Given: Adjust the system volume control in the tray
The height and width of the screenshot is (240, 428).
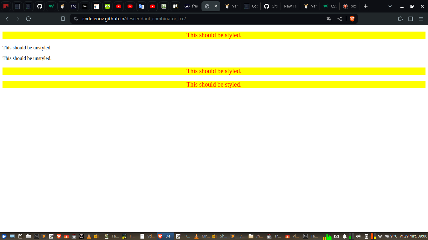Looking at the screenshot, I should point(358,236).
